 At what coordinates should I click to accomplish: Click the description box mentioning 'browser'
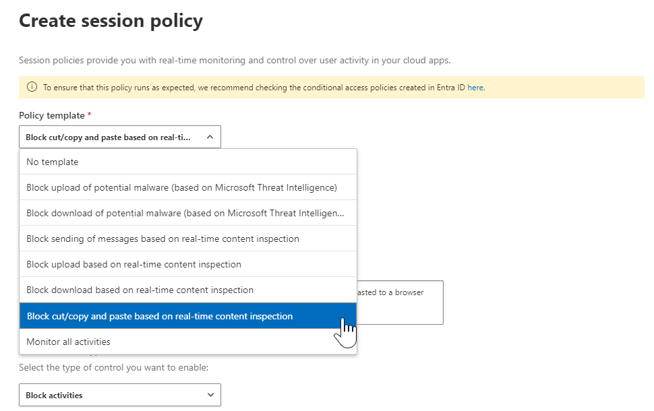pyautogui.click(x=400, y=303)
